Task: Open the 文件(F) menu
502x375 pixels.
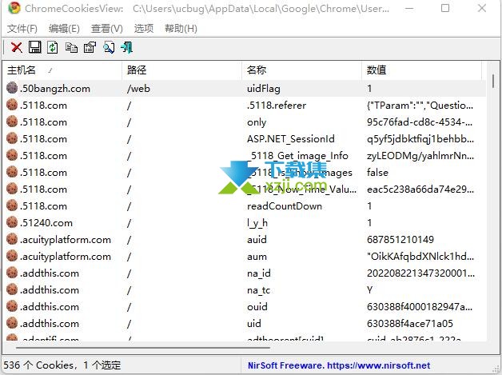Action: point(22,29)
